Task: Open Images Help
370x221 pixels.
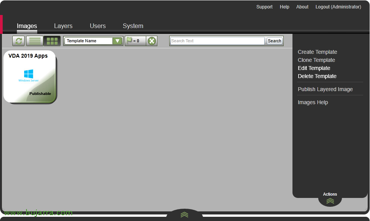Action: click(313, 102)
